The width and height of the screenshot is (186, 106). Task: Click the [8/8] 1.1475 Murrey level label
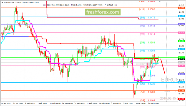click(x=147, y=18)
